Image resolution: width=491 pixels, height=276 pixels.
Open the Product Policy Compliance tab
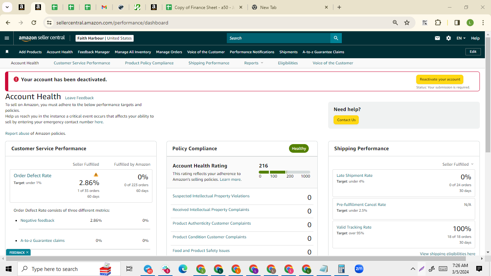[x=149, y=63]
